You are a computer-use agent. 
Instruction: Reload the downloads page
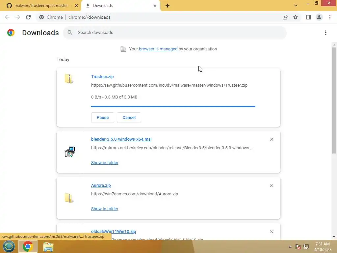(28, 17)
